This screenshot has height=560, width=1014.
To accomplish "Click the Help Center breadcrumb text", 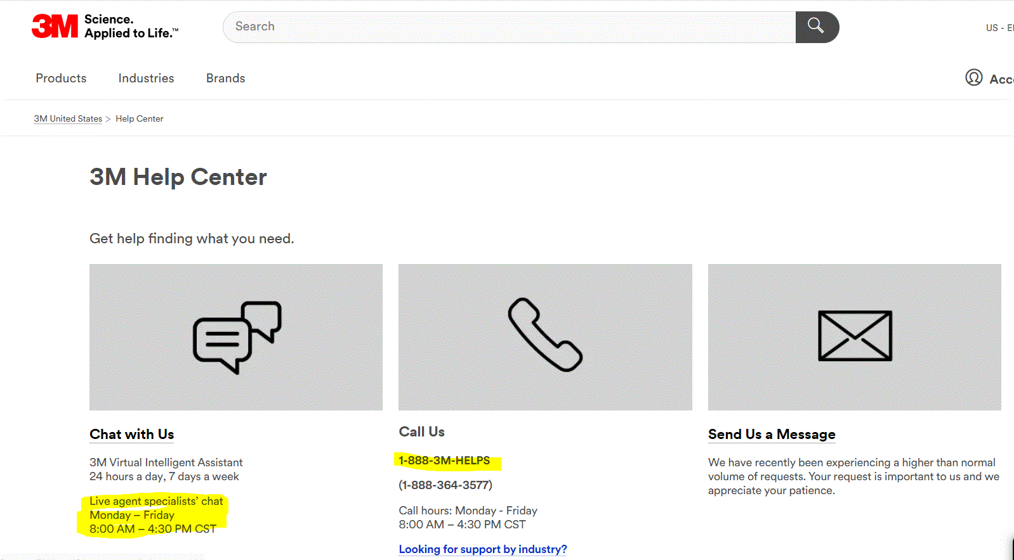I will click(x=140, y=119).
